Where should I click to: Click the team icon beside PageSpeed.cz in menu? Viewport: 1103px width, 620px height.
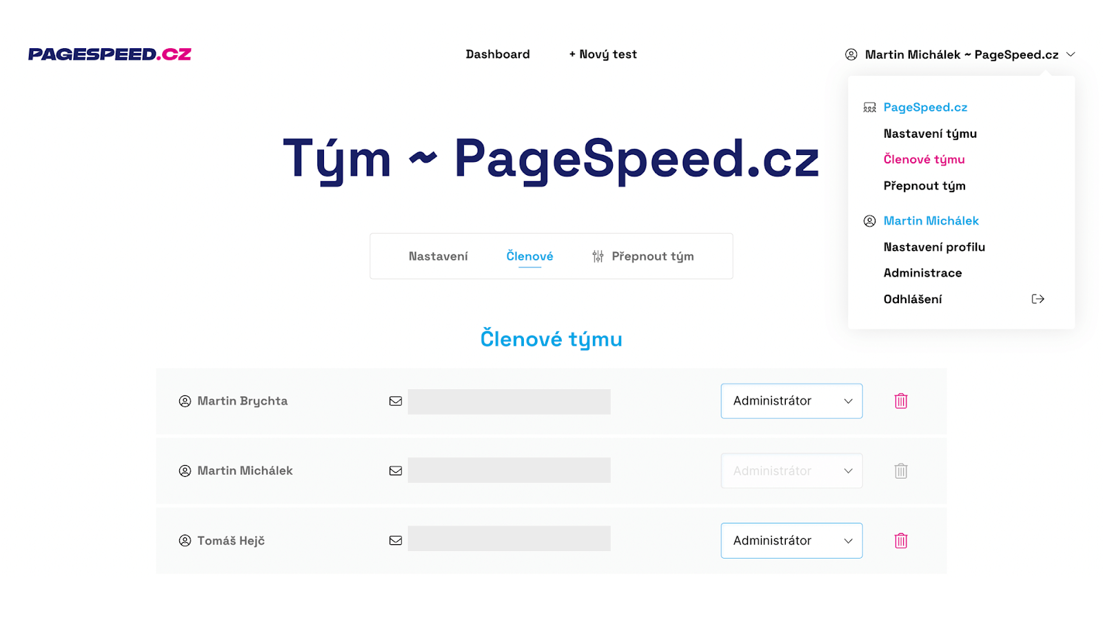[x=869, y=107]
